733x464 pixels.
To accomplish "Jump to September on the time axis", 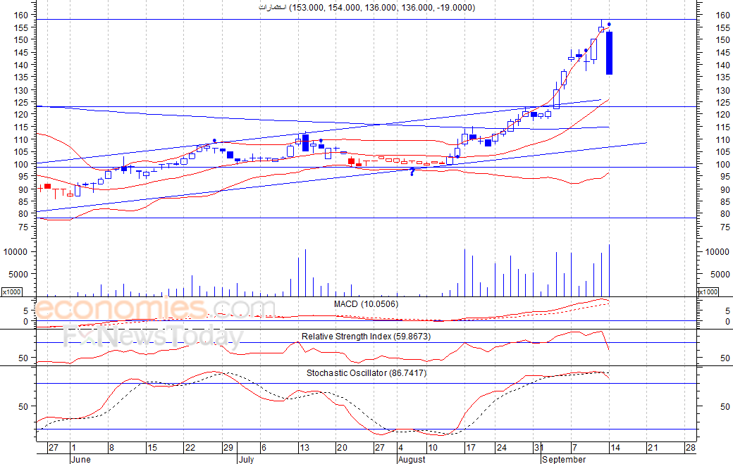I will coord(564,459).
